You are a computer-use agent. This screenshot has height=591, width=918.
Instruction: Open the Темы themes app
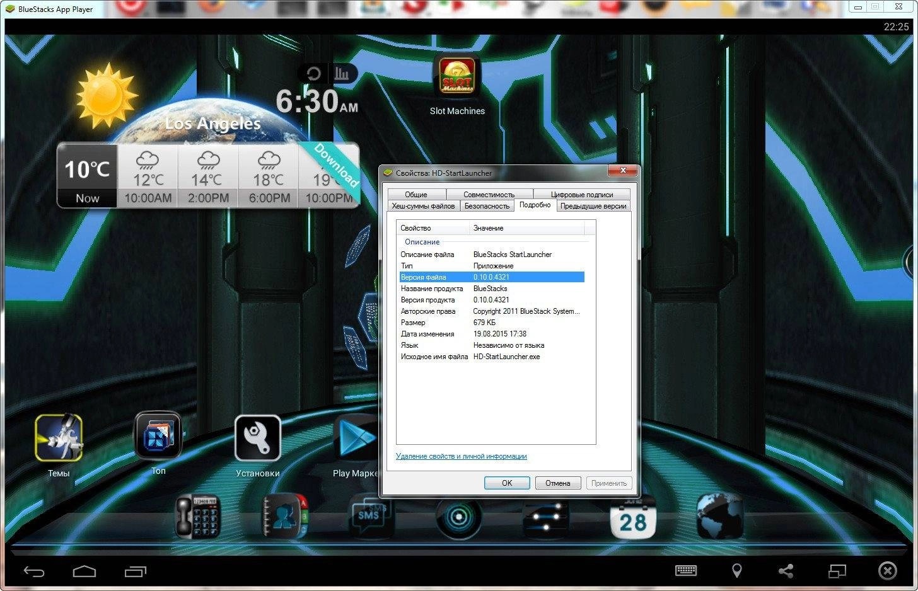pyautogui.click(x=59, y=437)
